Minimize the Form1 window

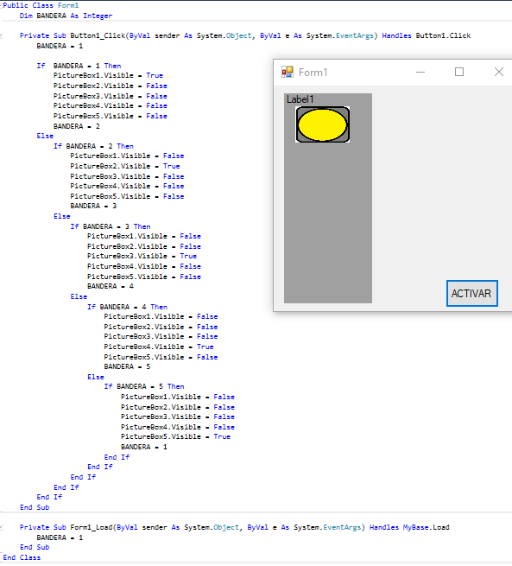[x=420, y=73]
